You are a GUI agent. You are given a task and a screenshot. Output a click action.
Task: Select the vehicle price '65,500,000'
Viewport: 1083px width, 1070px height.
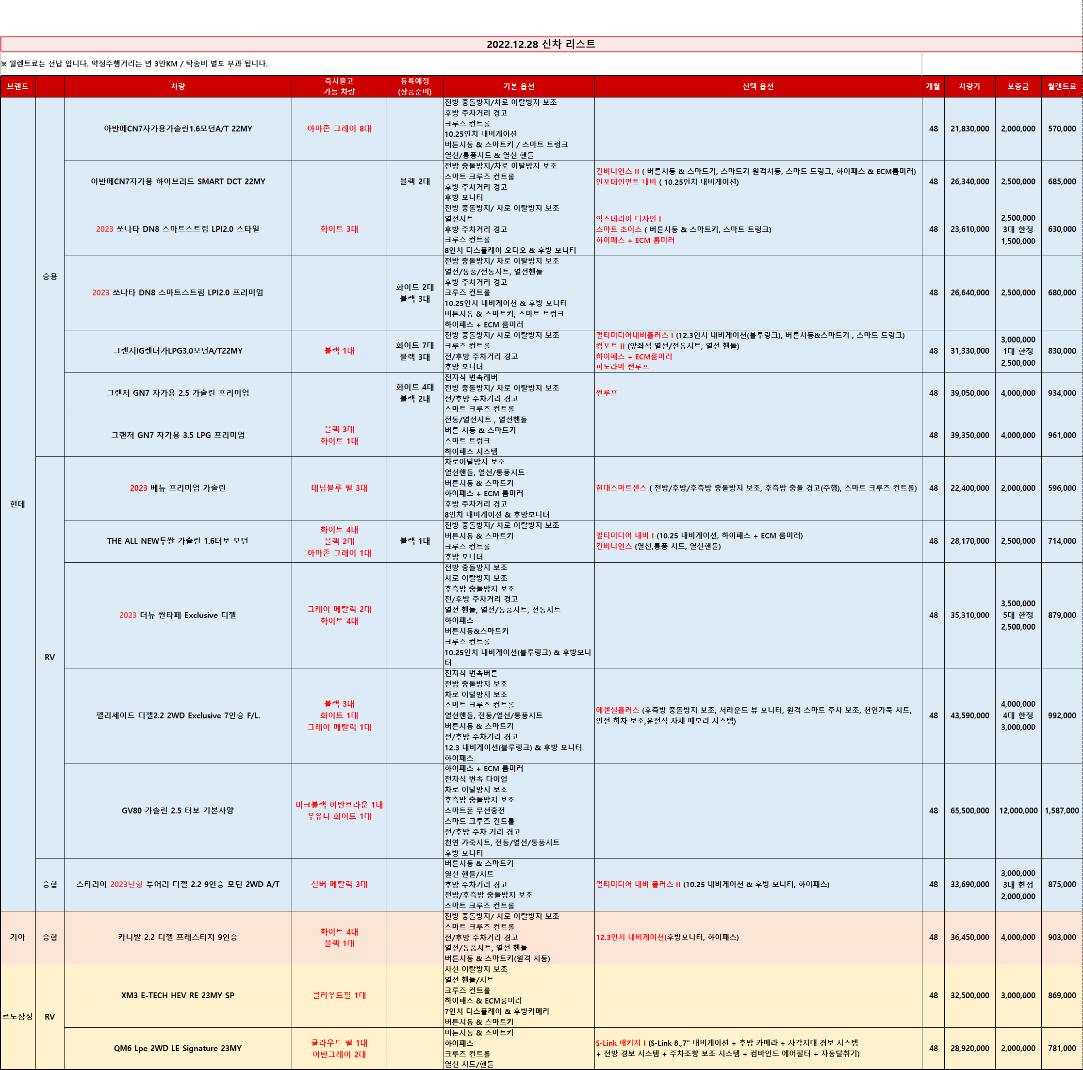[970, 811]
